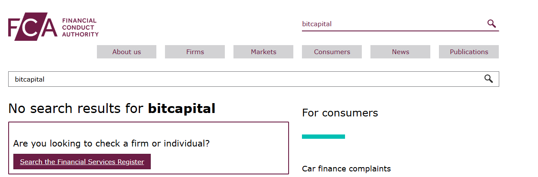Click the 'No search results for' heading text
The width and height of the screenshot is (538, 177).
pos(75,109)
